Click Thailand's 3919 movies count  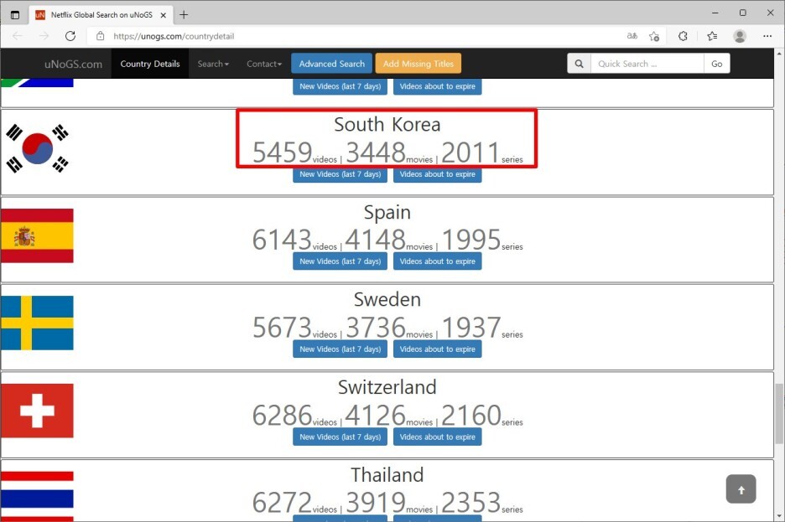pos(376,503)
